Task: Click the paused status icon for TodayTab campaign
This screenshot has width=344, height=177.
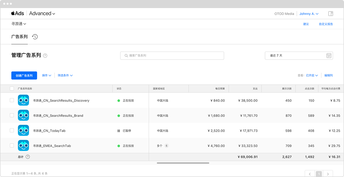Action: coord(119,131)
